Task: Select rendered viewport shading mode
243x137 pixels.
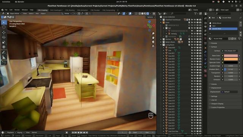Action: pos(148,14)
